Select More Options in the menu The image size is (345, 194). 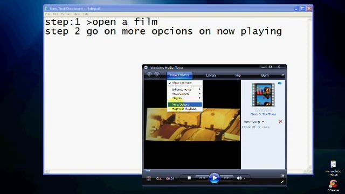pyautogui.click(x=185, y=105)
